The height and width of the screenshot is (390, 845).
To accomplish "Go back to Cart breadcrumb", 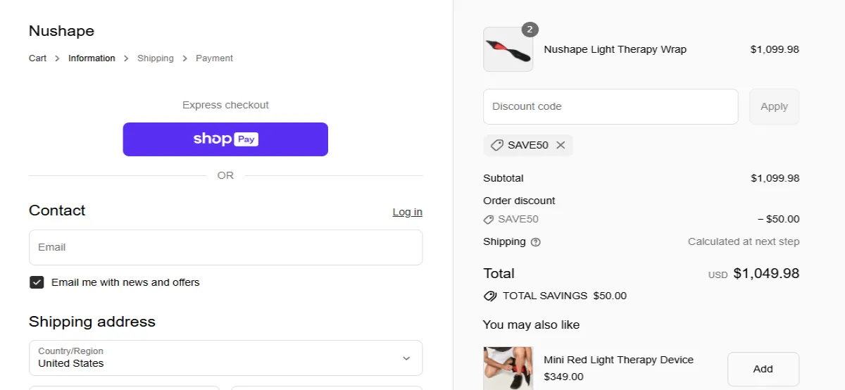I will tap(37, 58).
